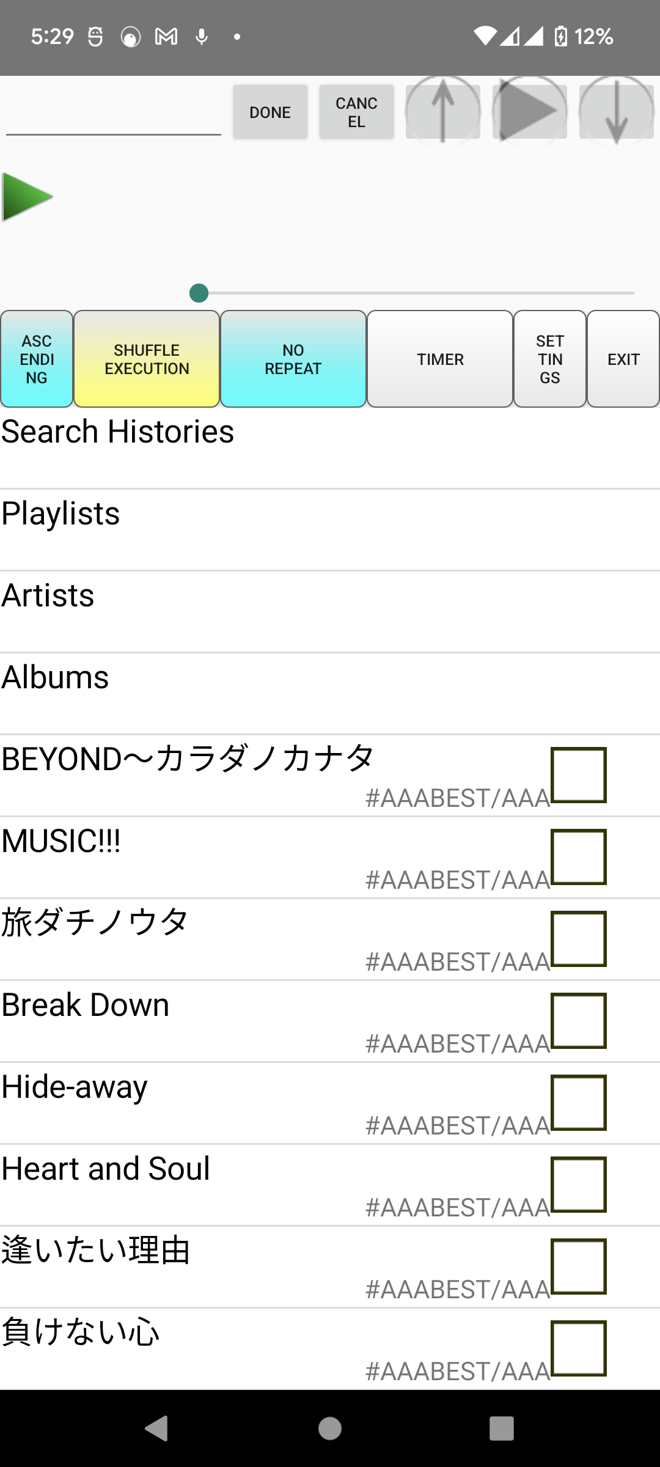Tap the gray play icon in toolbar
660x1467 pixels.
(530, 111)
